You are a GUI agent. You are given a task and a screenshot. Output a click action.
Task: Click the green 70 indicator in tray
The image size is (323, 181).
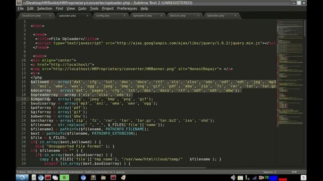[x=266, y=177]
